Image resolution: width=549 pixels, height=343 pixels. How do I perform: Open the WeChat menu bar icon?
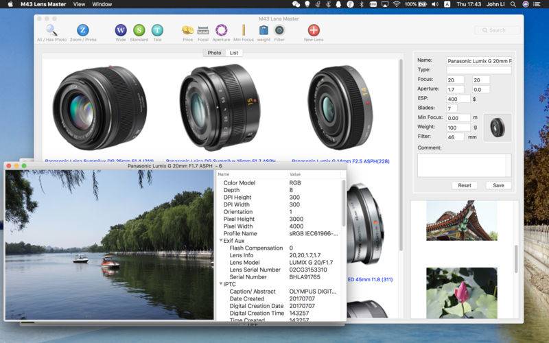coord(296,4)
